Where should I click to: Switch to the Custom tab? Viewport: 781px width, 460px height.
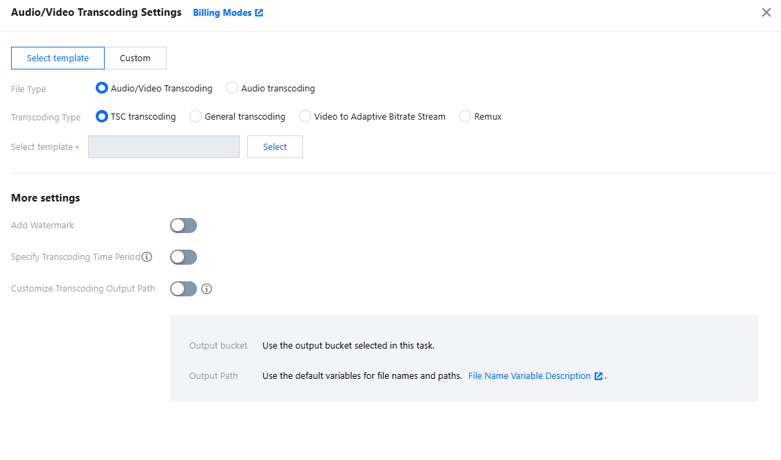tap(135, 58)
